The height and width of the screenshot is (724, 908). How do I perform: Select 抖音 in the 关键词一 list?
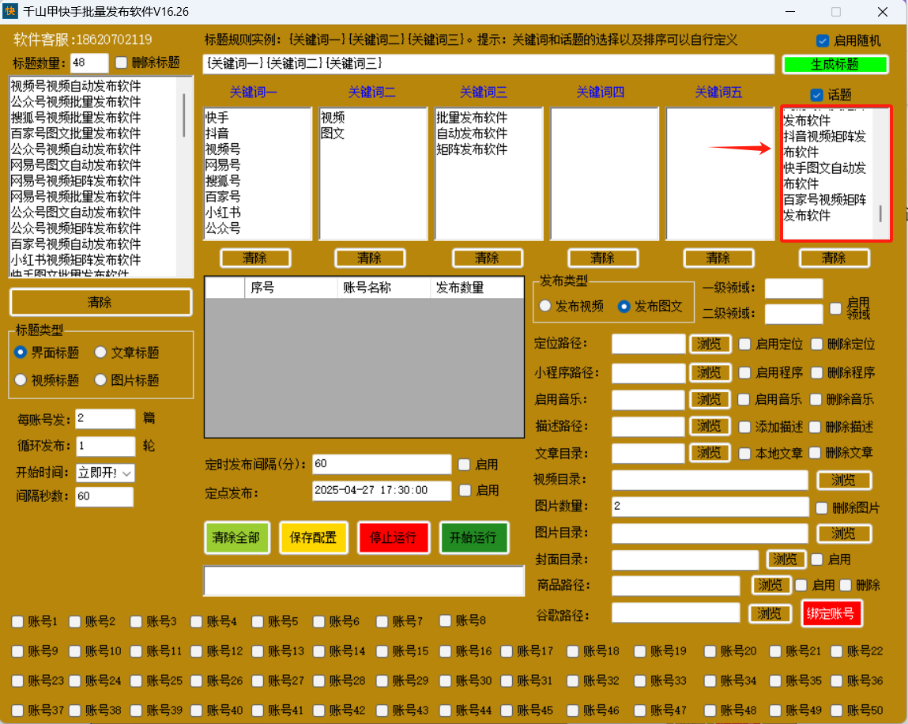(217, 133)
